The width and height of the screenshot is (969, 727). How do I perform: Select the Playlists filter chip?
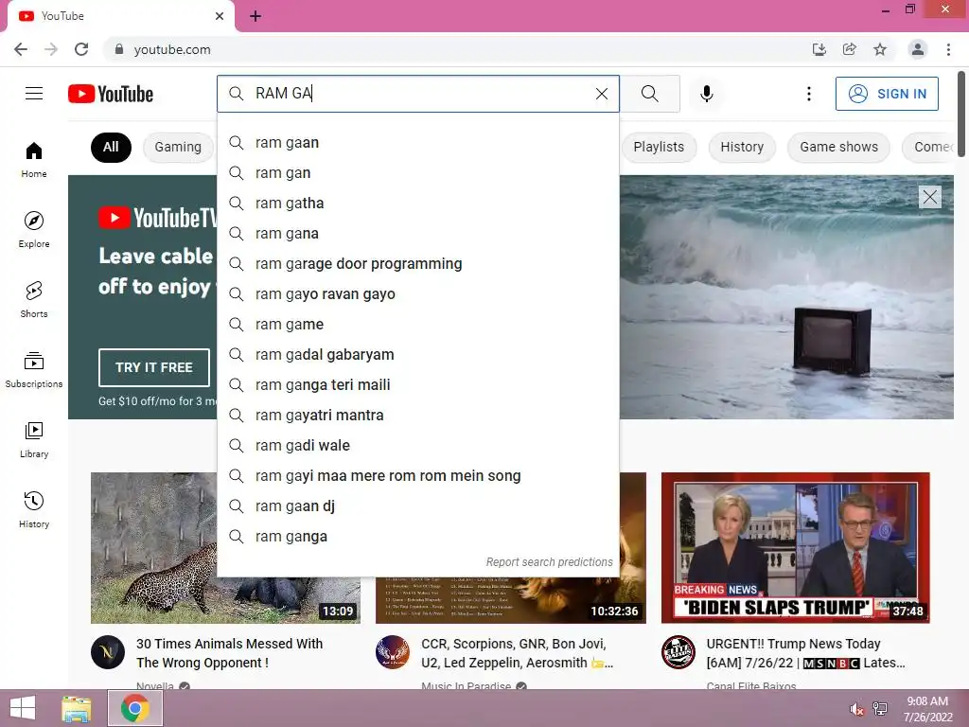click(x=659, y=147)
